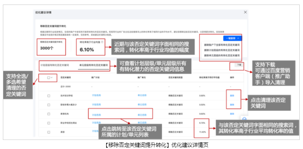Image resolution: width=303 pixels, height=149 pixels.
Task: Choose 删除账户下全部有转化否定关键词
Action: click(222, 45)
